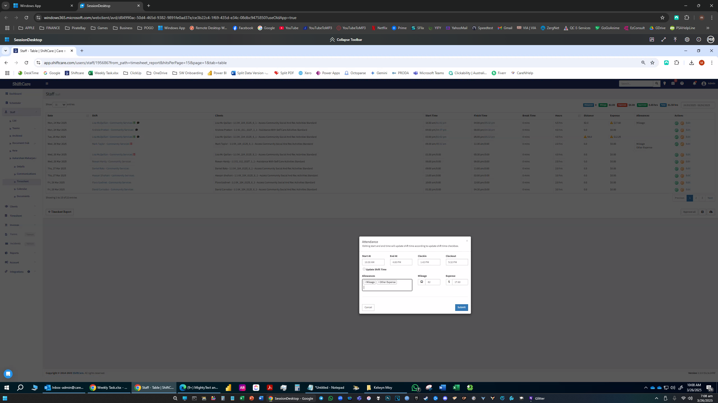Click green approve icon for Mon 24 Mar Lisa McQuillan

click(x=676, y=123)
